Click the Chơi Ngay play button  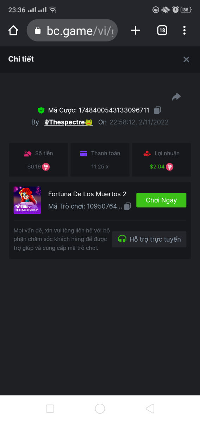pos(161,200)
